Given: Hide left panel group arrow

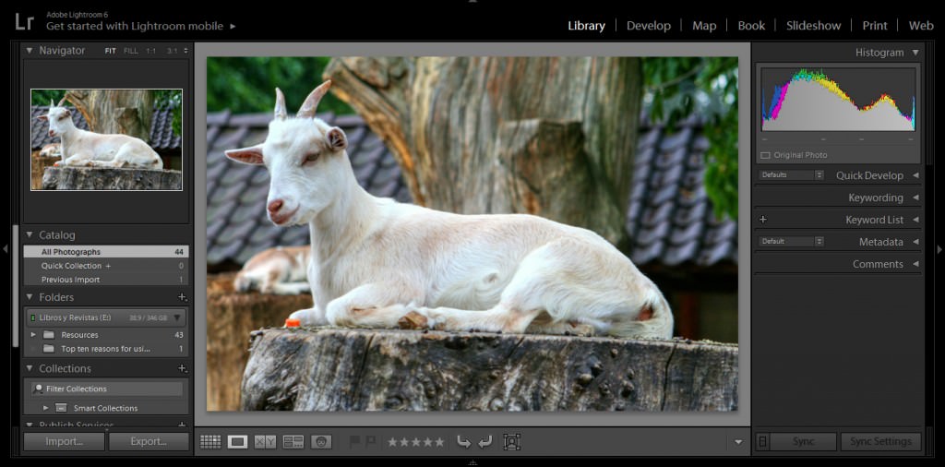Looking at the screenshot, I should coord(6,248).
